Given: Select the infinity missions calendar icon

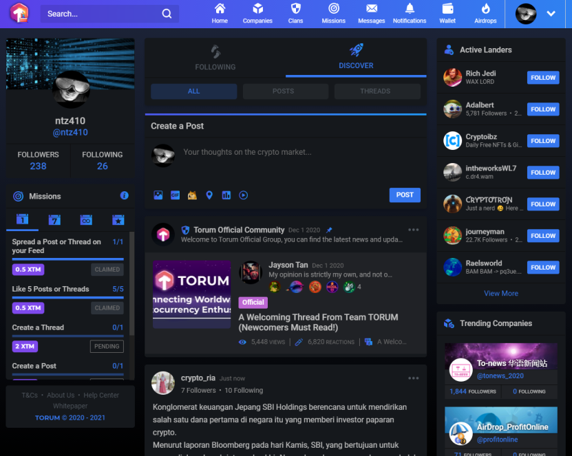Looking at the screenshot, I should (86, 220).
